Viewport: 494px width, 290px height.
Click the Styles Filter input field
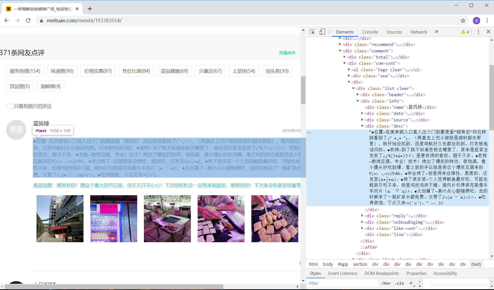pyautogui.click(x=342, y=283)
